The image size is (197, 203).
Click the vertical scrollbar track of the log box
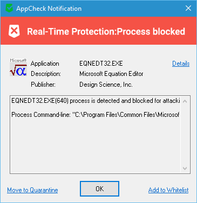tap(185, 135)
